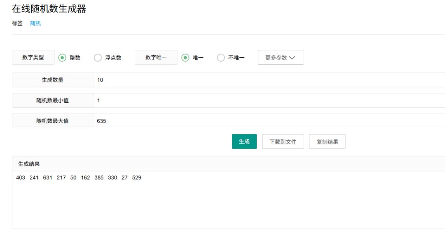
Task: Click the green 生成 button
Action: point(244,141)
